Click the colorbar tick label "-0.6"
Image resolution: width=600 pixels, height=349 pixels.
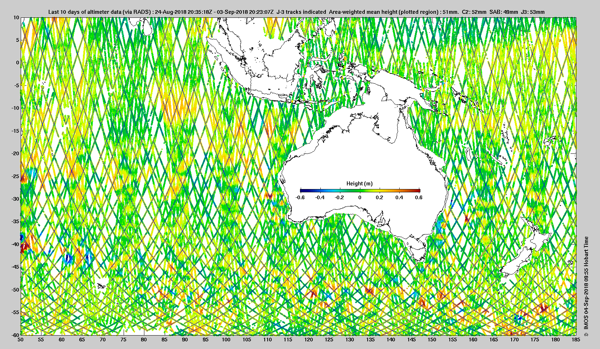[x=300, y=197]
